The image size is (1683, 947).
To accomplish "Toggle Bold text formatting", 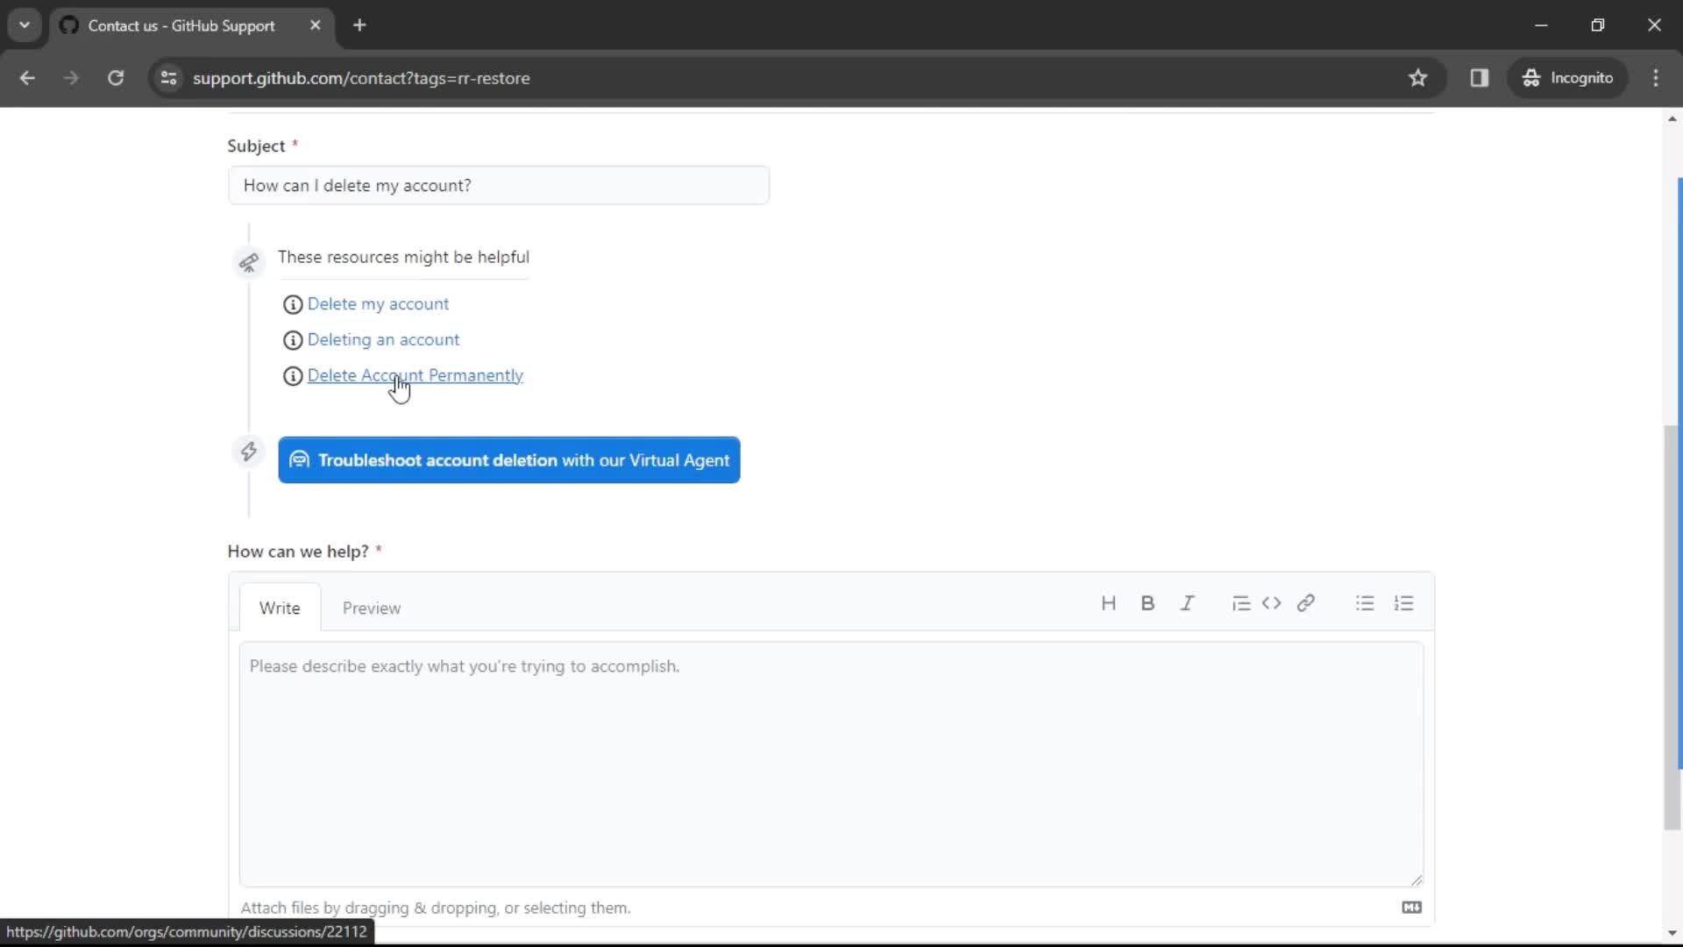I will click(1147, 603).
